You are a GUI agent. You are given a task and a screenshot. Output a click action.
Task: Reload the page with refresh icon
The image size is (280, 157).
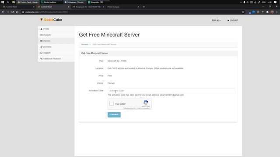click(13, 12)
